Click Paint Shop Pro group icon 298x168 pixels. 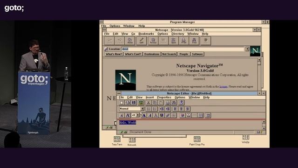click(197, 141)
